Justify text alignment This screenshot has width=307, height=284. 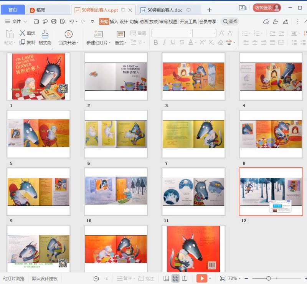coord(272,42)
